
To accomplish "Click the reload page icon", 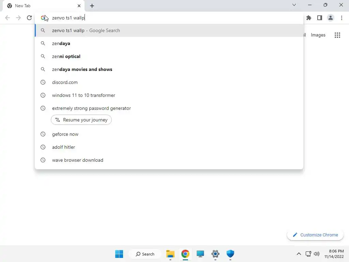I will 29,18.
